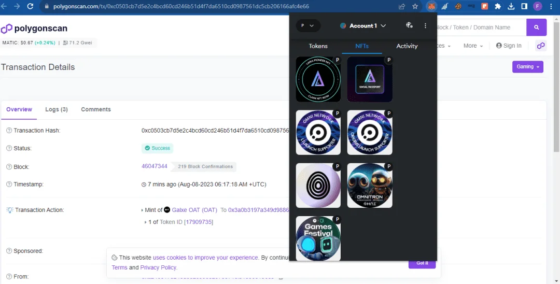Open the Gaming dropdown button

click(x=527, y=67)
